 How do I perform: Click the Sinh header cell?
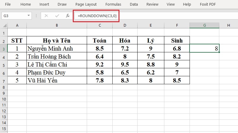click(x=177, y=40)
